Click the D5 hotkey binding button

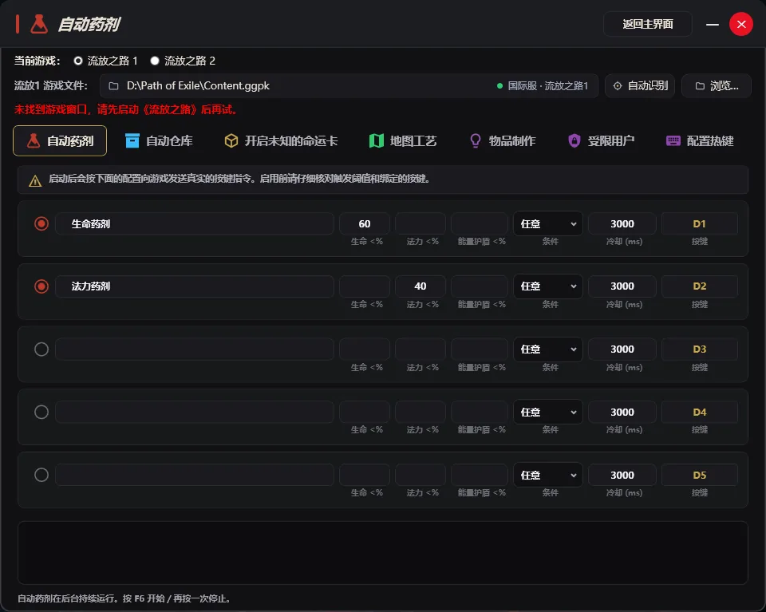coord(700,475)
